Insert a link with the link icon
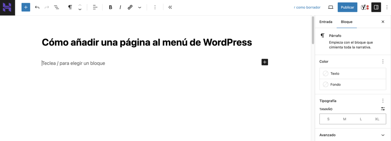391x141 pixels. pos(130,8)
